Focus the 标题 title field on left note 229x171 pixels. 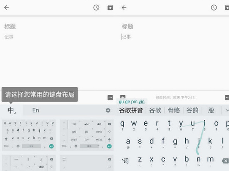tap(10, 26)
